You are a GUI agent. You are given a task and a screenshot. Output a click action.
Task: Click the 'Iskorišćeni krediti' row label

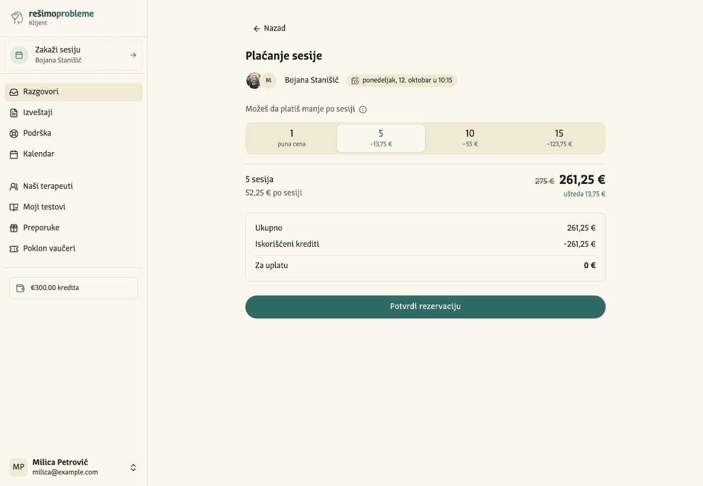pyautogui.click(x=287, y=244)
